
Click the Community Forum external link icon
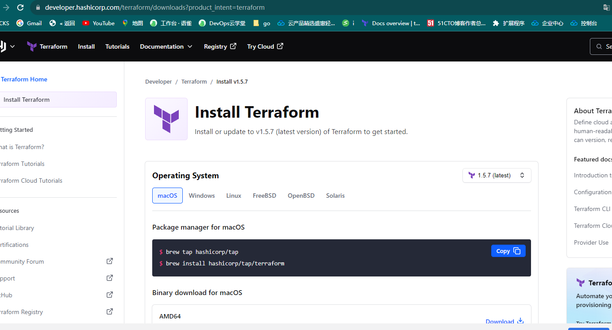[x=109, y=261]
